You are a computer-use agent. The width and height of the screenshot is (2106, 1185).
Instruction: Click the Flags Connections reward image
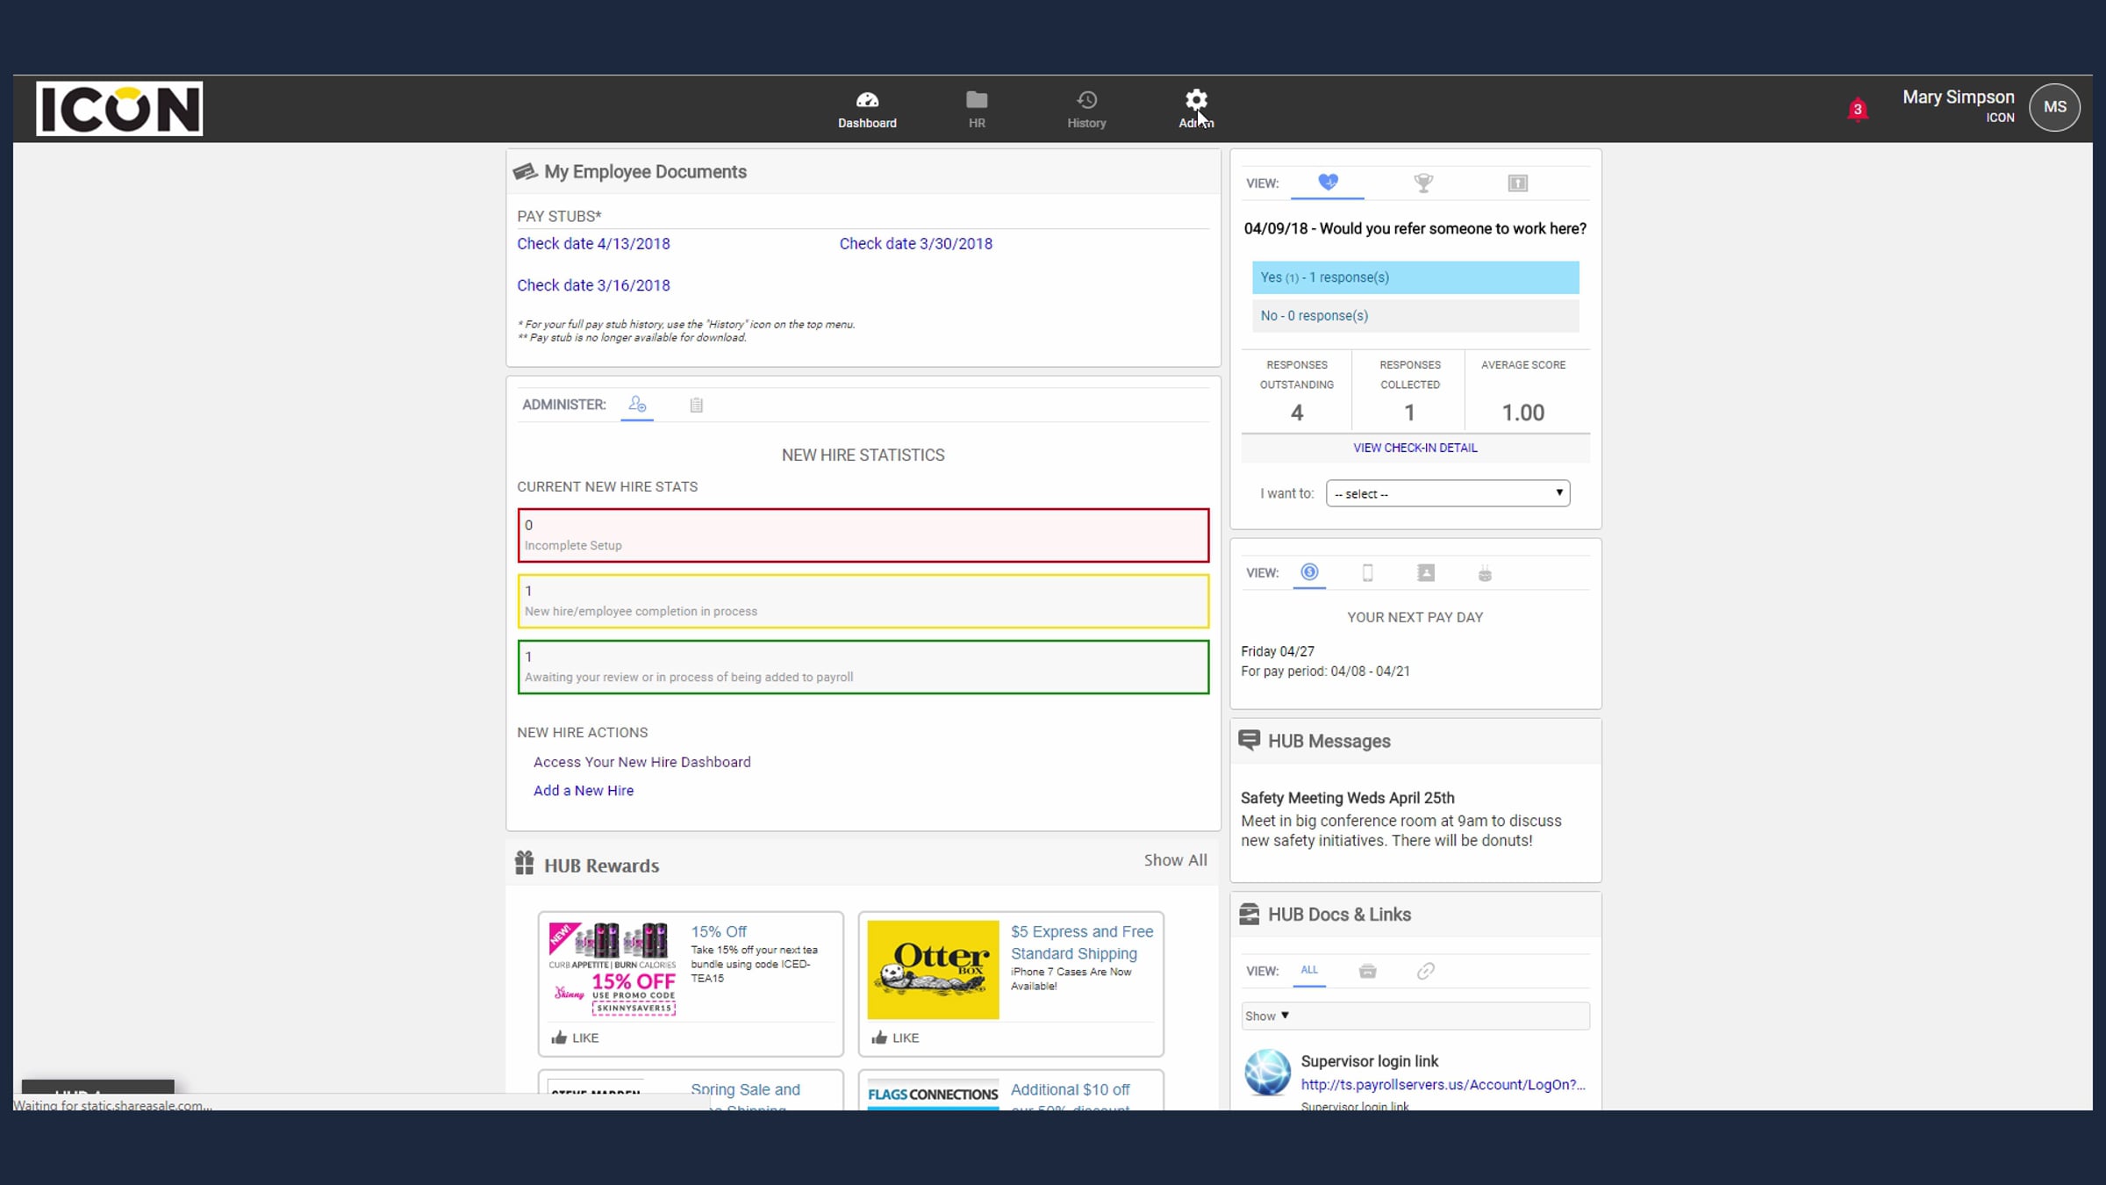click(x=933, y=1095)
